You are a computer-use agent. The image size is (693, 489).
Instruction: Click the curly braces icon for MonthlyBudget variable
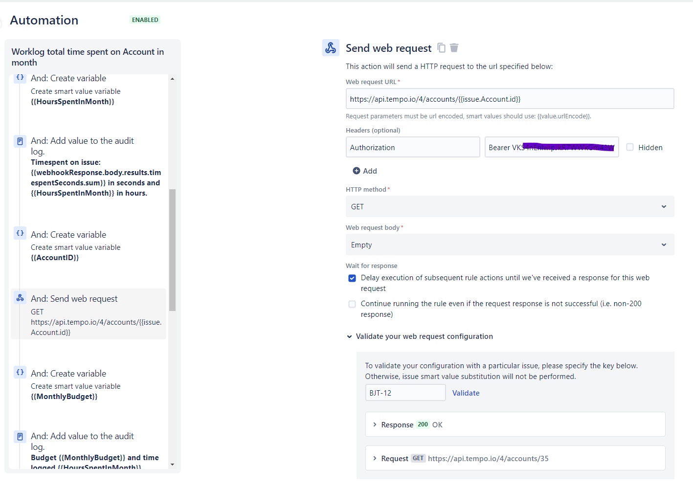click(x=20, y=372)
